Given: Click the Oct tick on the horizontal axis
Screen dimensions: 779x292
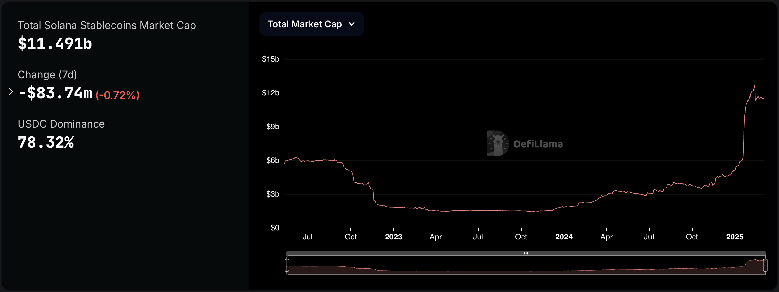Looking at the screenshot, I should click(351, 237).
